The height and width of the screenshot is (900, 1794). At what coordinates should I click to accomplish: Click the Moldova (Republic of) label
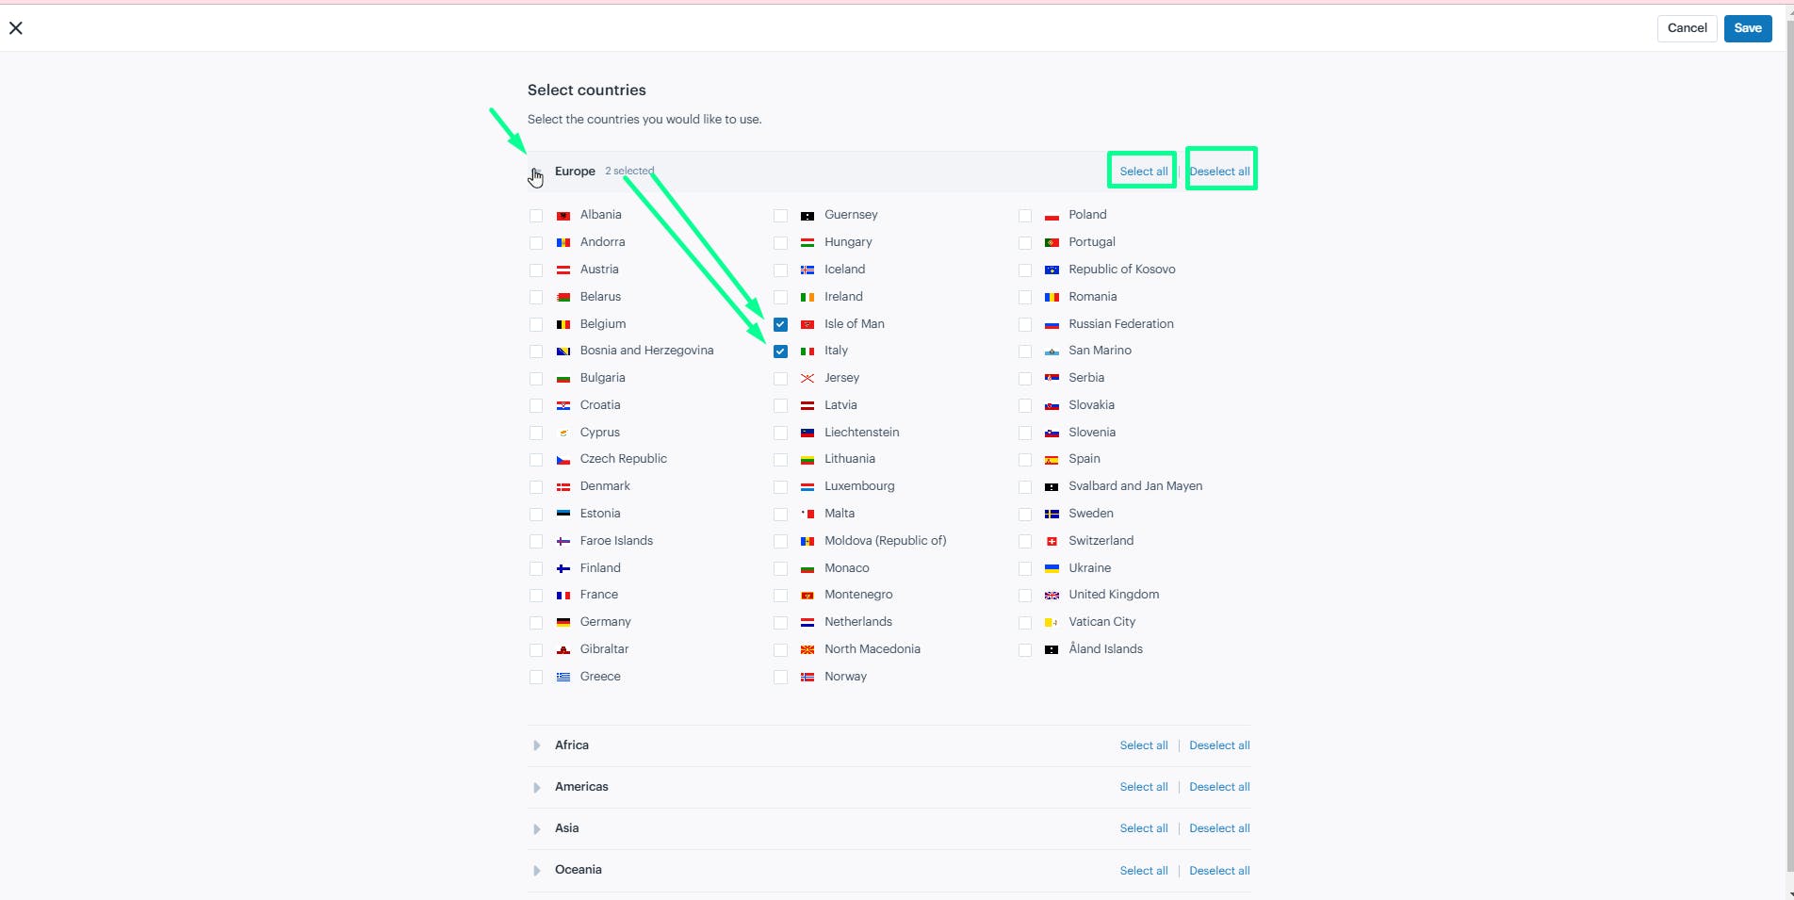coord(885,541)
